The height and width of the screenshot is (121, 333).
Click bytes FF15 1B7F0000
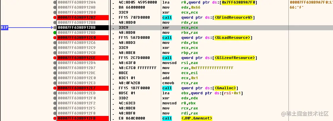point(134,88)
